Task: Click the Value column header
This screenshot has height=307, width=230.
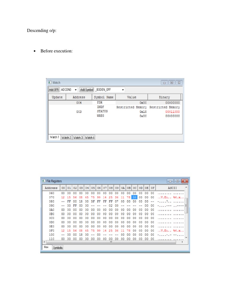Action: point(132,97)
